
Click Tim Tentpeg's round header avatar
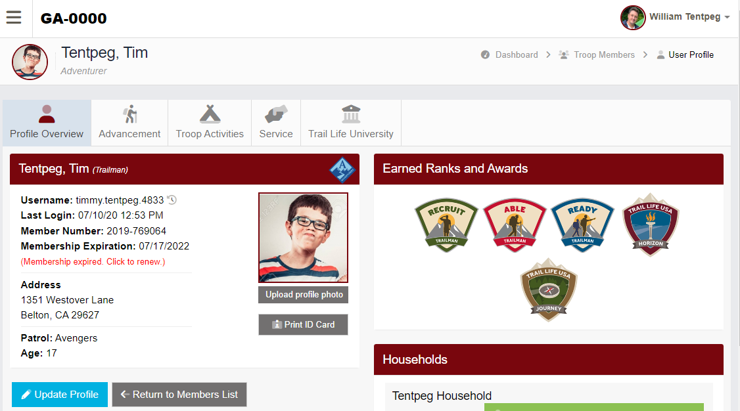(30, 62)
